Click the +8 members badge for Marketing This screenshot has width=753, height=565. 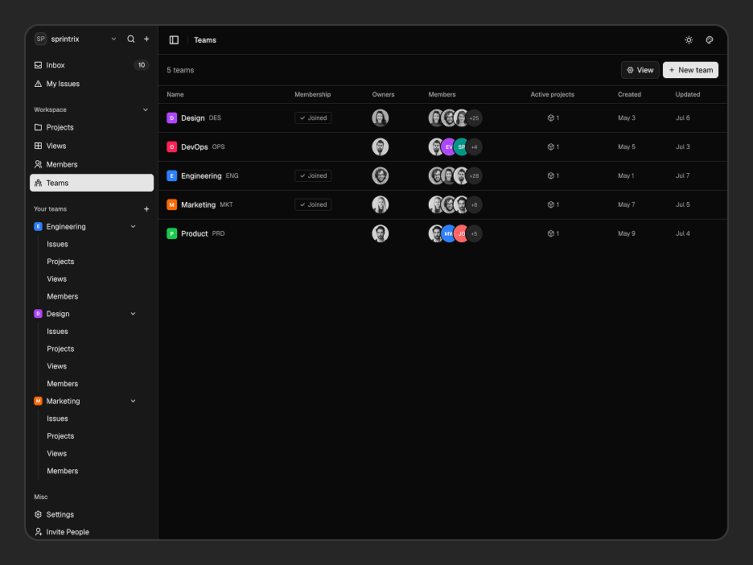[x=474, y=204]
